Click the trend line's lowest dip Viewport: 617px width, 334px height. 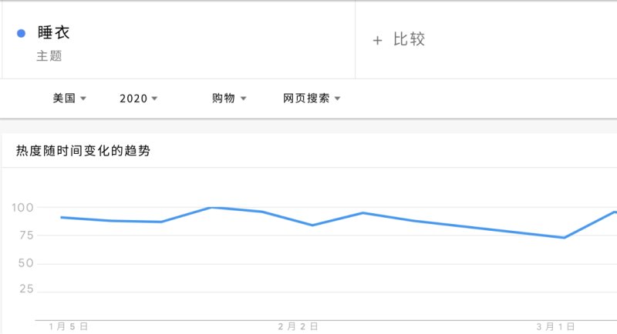pyautogui.click(x=564, y=237)
